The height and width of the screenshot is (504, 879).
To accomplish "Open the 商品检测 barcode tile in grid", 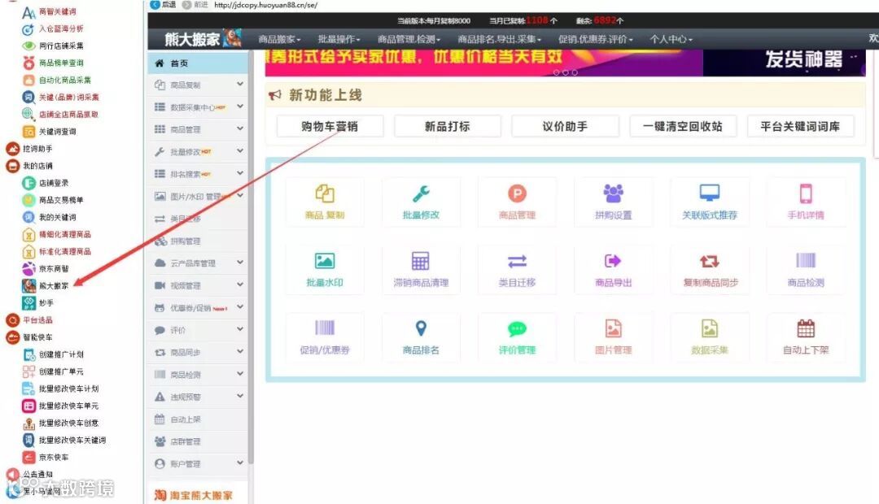I will click(806, 269).
